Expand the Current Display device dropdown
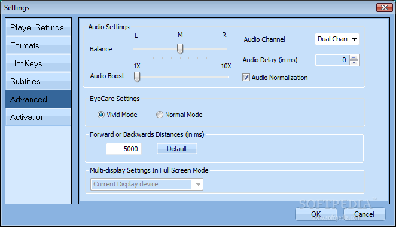 coord(147,184)
